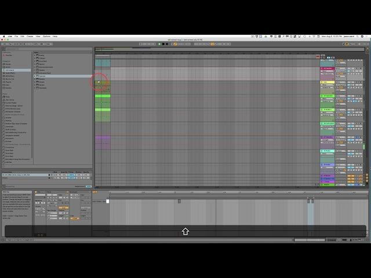Viewport: 371px width, 278px height.
Task: Select the bright green clip in arrangement
Action: pyautogui.click(x=103, y=96)
